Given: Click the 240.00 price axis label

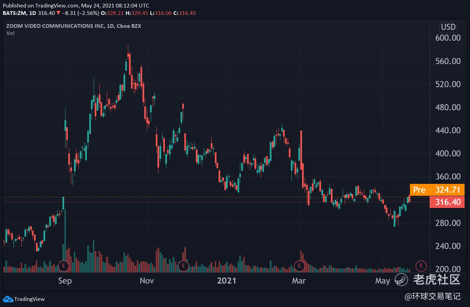Looking at the screenshot, I should 448,246.
